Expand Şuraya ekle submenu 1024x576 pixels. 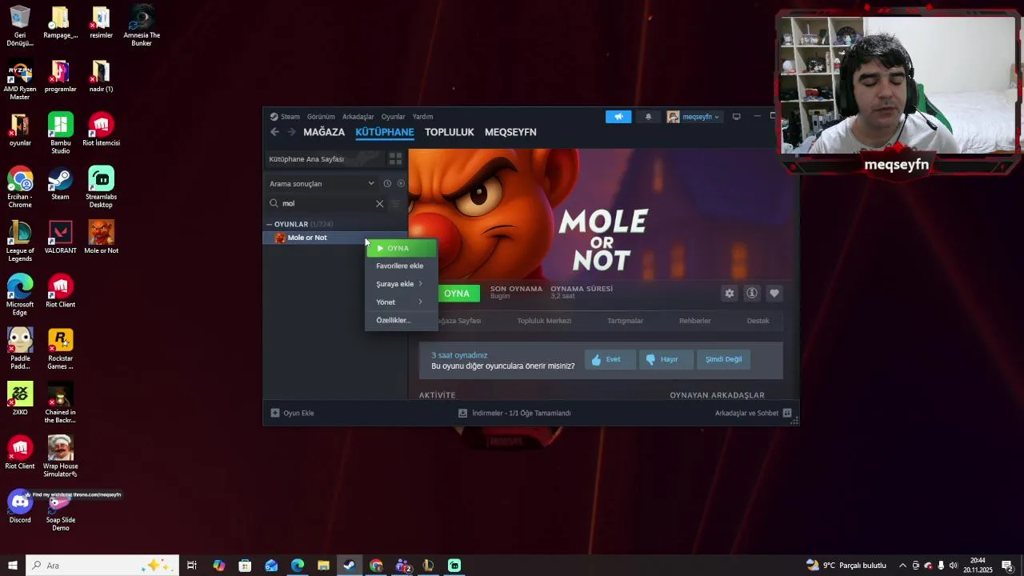pos(400,284)
